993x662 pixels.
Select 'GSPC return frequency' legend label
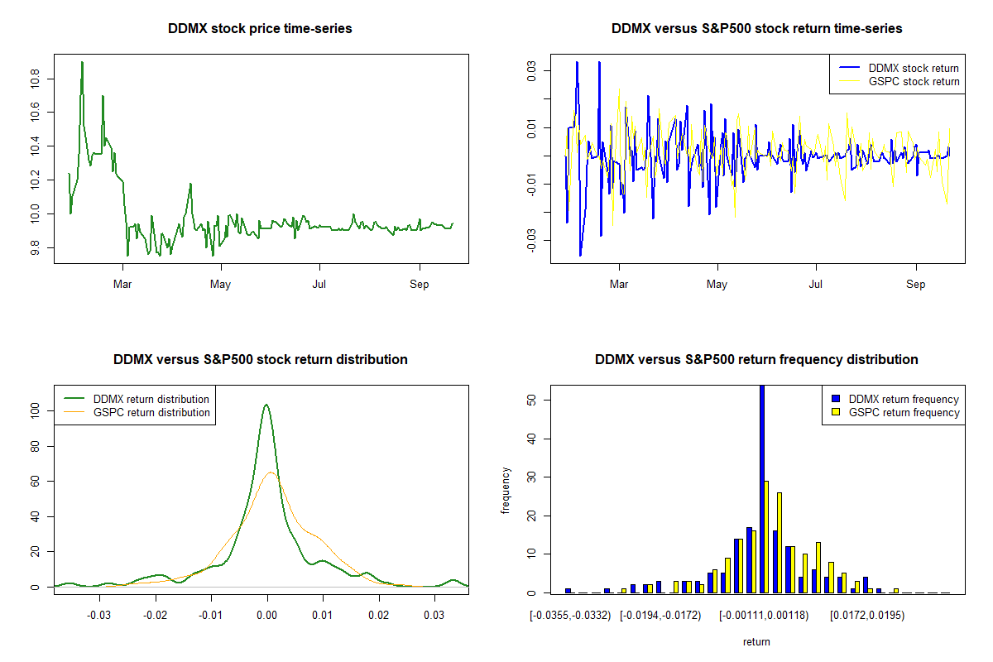tap(904, 412)
